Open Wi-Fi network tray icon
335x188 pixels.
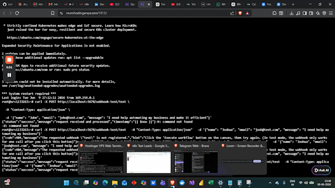tap(301, 183)
